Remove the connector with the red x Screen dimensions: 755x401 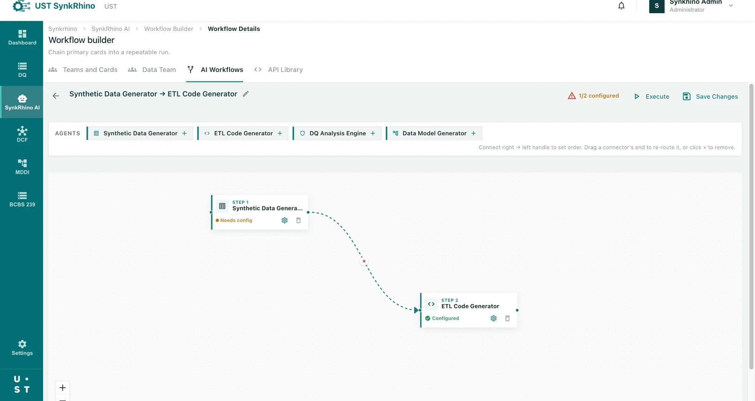tap(364, 261)
